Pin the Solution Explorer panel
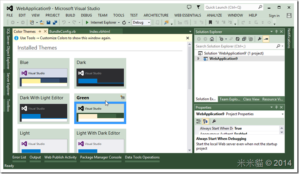 (x=277, y=32)
